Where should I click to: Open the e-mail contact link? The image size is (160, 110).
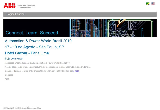point(76,71)
